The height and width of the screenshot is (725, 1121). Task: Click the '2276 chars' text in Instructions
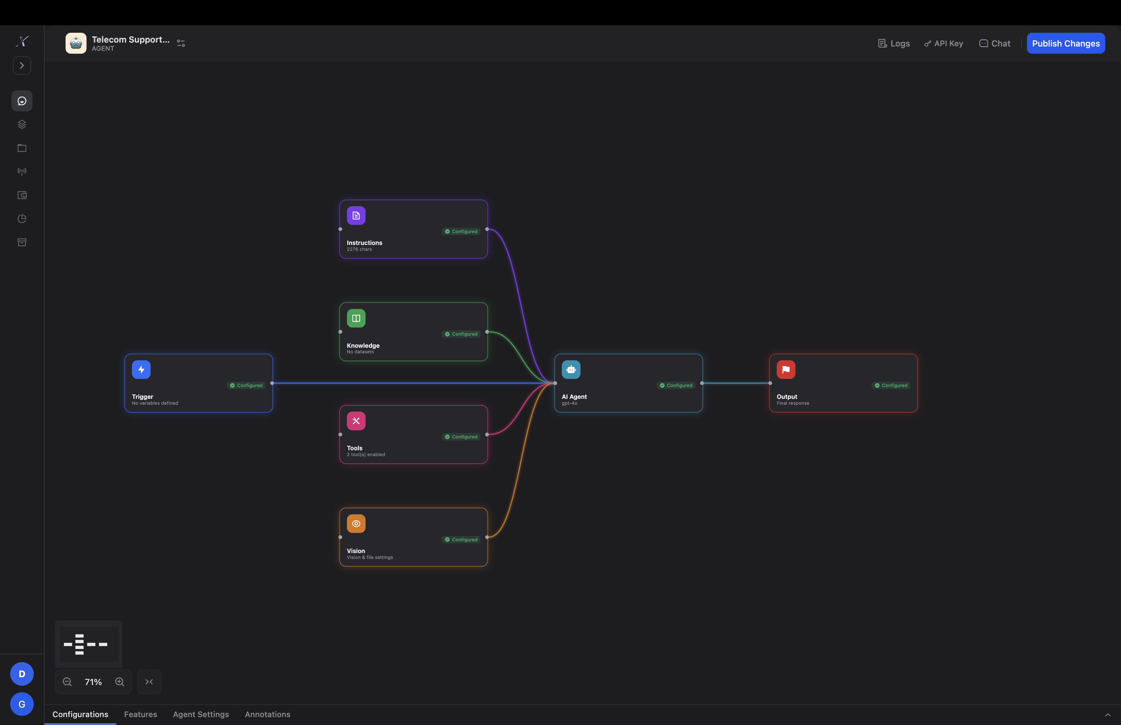pos(359,249)
